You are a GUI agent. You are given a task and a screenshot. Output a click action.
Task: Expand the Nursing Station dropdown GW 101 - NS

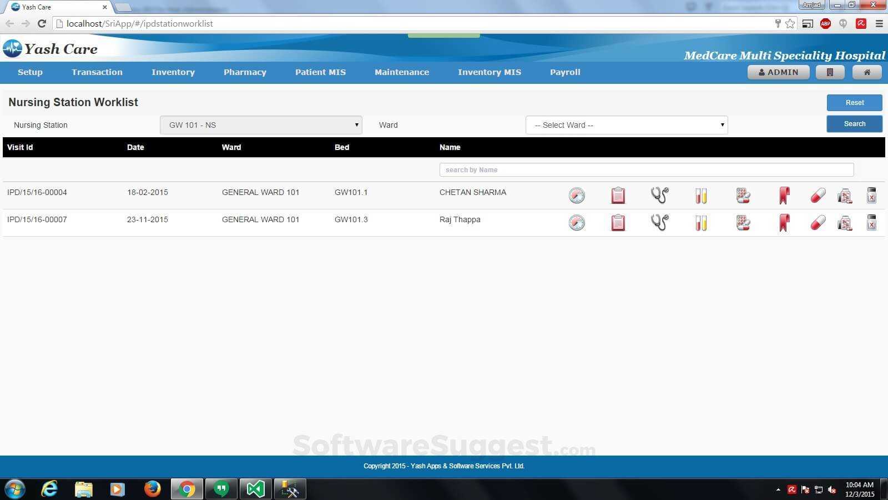261,125
